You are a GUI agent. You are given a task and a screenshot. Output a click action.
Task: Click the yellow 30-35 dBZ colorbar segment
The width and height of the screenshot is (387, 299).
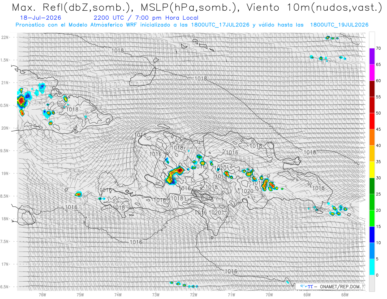(372, 170)
